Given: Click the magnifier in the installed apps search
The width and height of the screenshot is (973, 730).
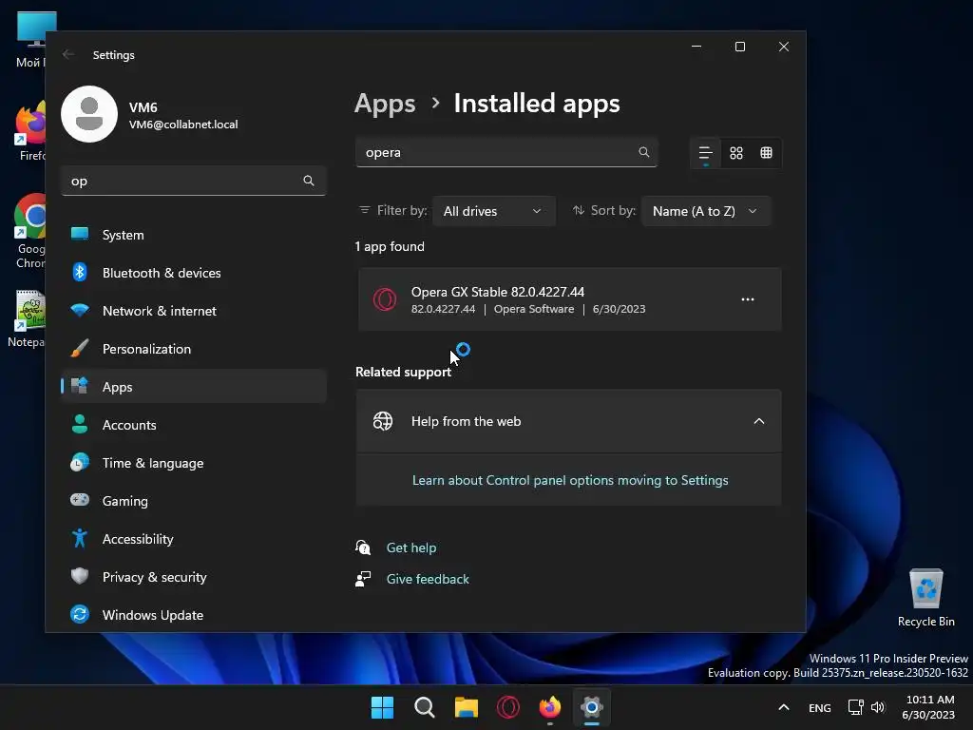Looking at the screenshot, I should point(643,152).
